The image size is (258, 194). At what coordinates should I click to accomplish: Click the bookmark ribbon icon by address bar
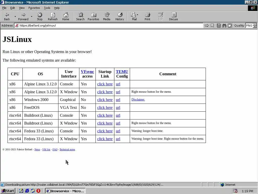coord(212,26)
